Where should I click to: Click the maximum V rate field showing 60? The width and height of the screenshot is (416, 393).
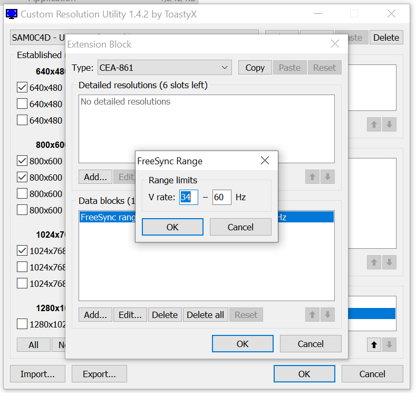point(221,198)
